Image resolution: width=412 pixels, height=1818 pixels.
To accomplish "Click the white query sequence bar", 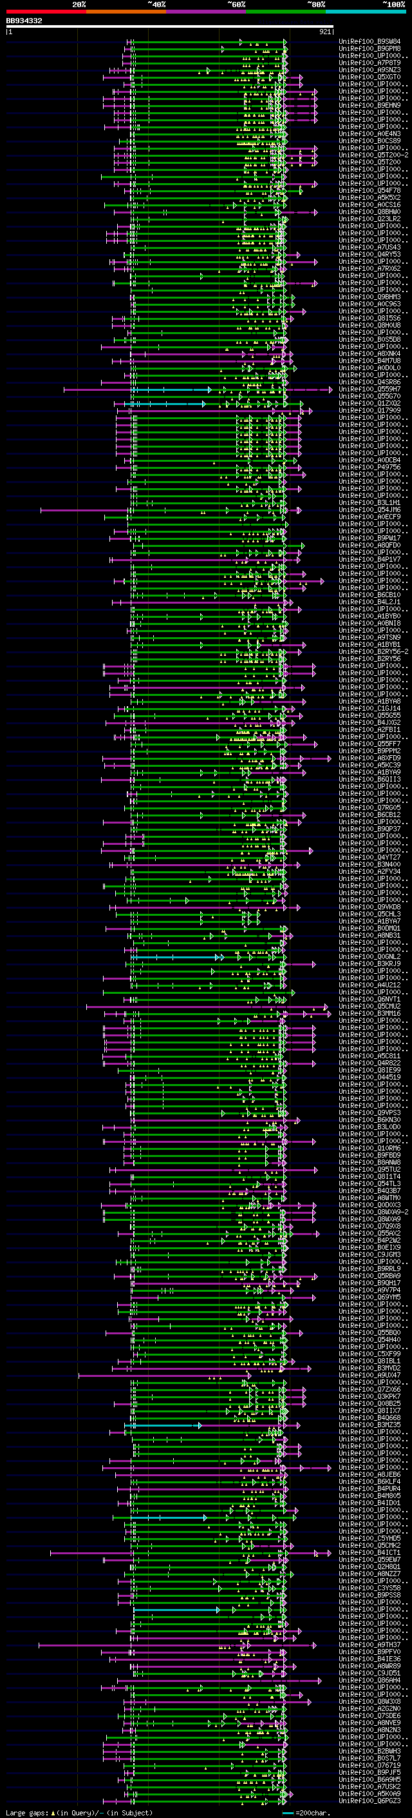I will point(169,27).
